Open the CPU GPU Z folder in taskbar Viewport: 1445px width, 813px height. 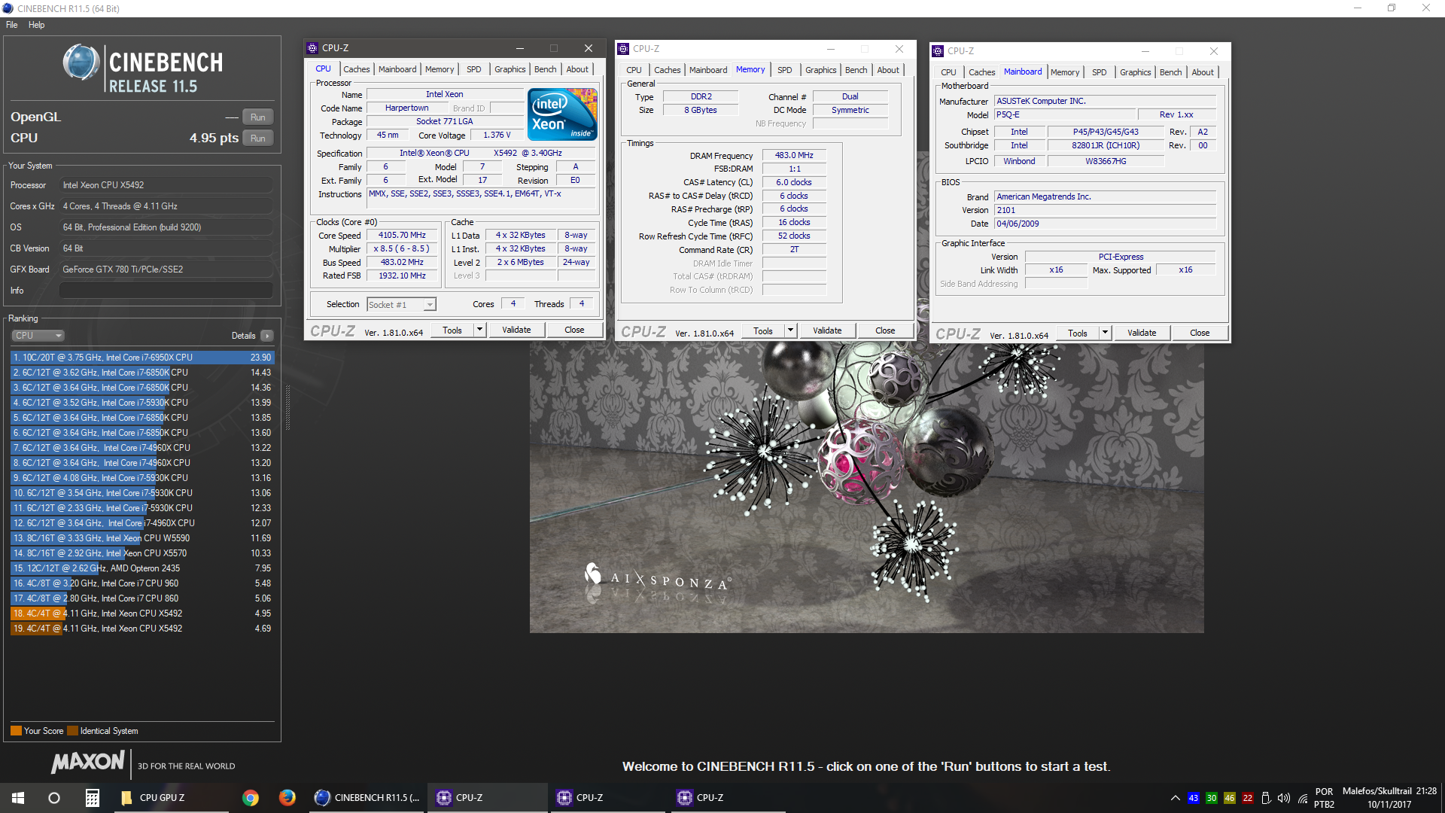(x=170, y=798)
